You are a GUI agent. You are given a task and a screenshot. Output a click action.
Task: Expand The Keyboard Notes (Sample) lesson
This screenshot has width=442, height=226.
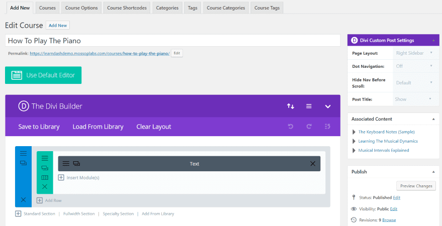[x=354, y=132]
